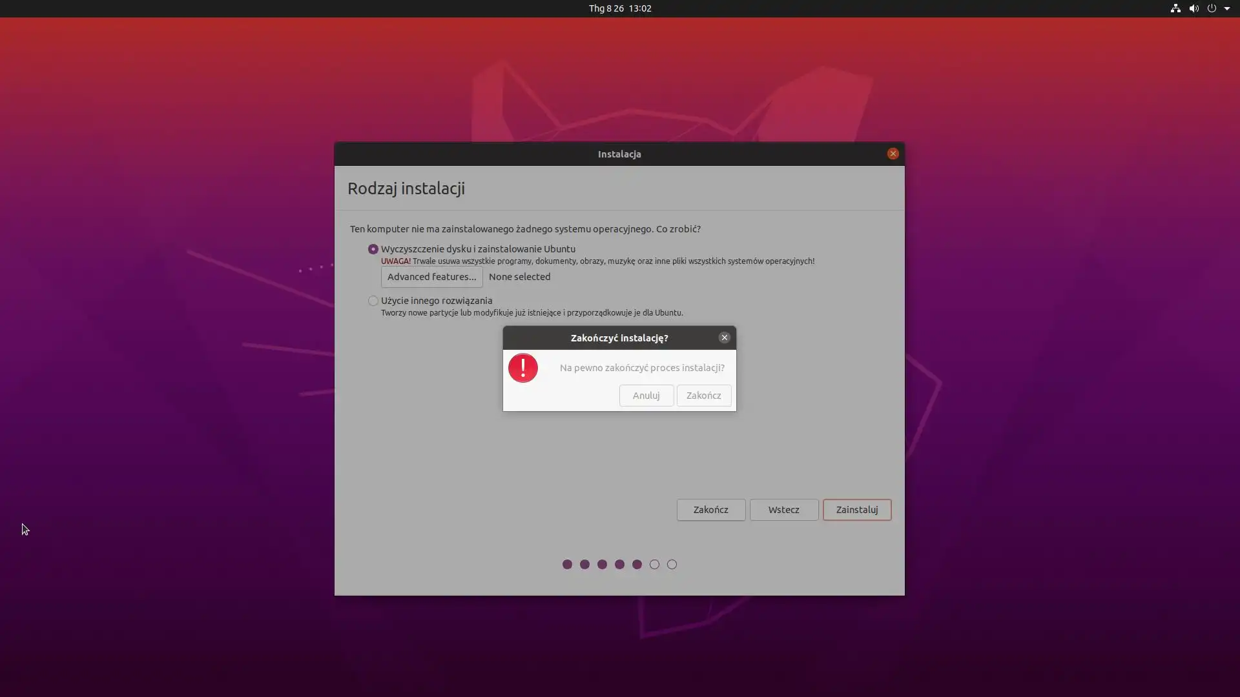Click the Zakończ button at the bottom of the installer
The width and height of the screenshot is (1240, 697).
point(710,510)
